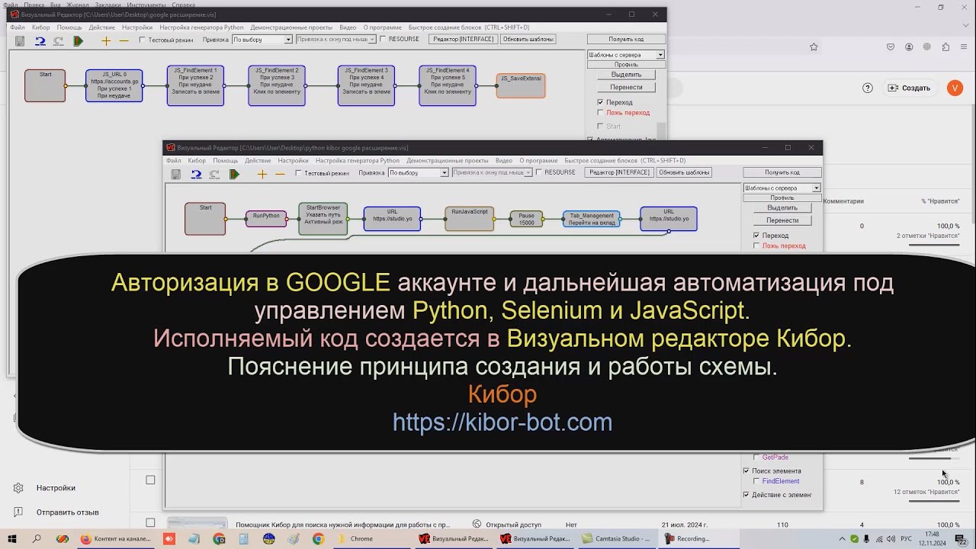Select the Tab_Management block
The width and height of the screenshot is (976, 549).
(592, 219)
